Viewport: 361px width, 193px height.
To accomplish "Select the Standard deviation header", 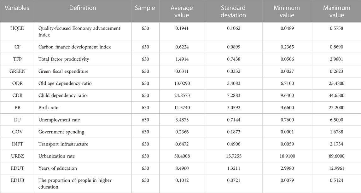I will coord(233,12).
